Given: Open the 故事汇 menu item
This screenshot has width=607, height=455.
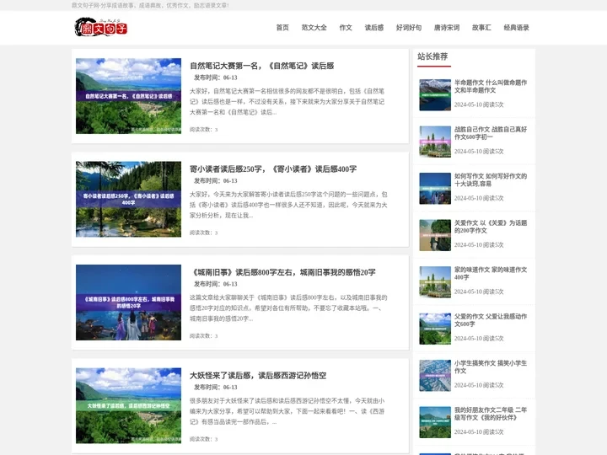Looking at the screenshot, I should click(x=481, y=28).
